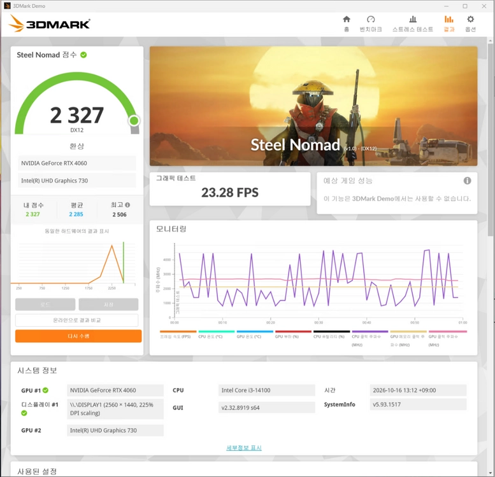Toggle the CPU 온도 (°C) teal legend line
The height and width of the screenshot is (477, 495).
pyautogui.click(x=217, y=331)
